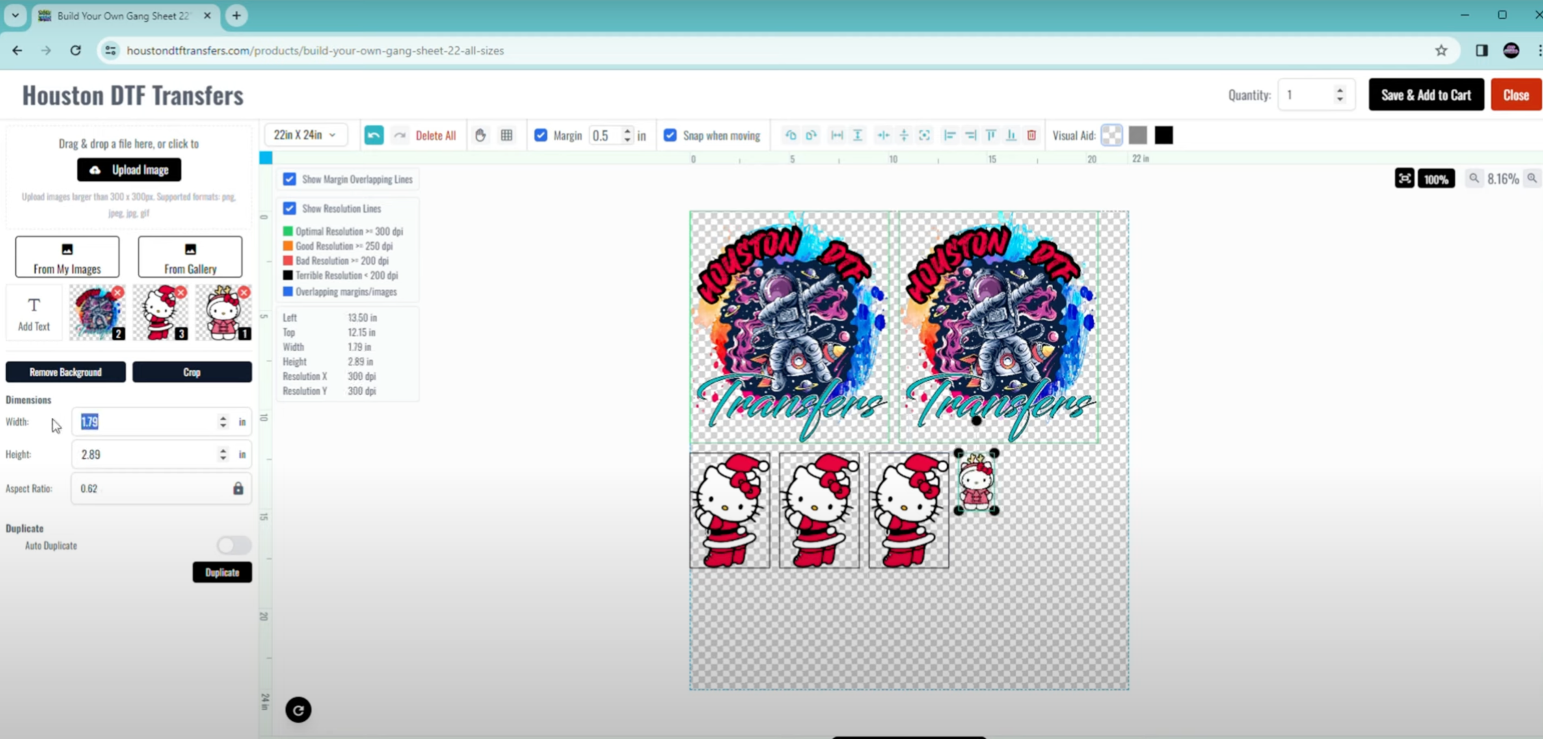Click the fit-to-screen zoom icon

pyautogui.click(x=1404, y=179)
